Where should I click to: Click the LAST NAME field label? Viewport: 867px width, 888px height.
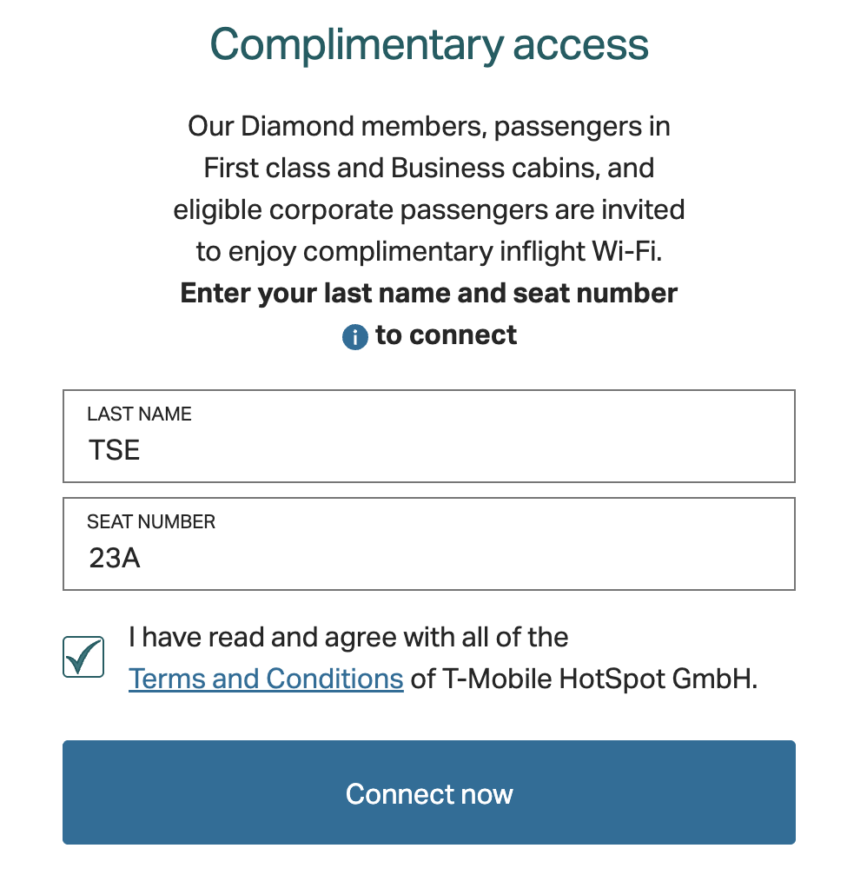point(139,414)
